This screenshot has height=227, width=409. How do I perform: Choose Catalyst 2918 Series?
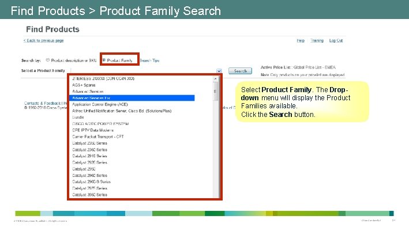click(90, 156)
